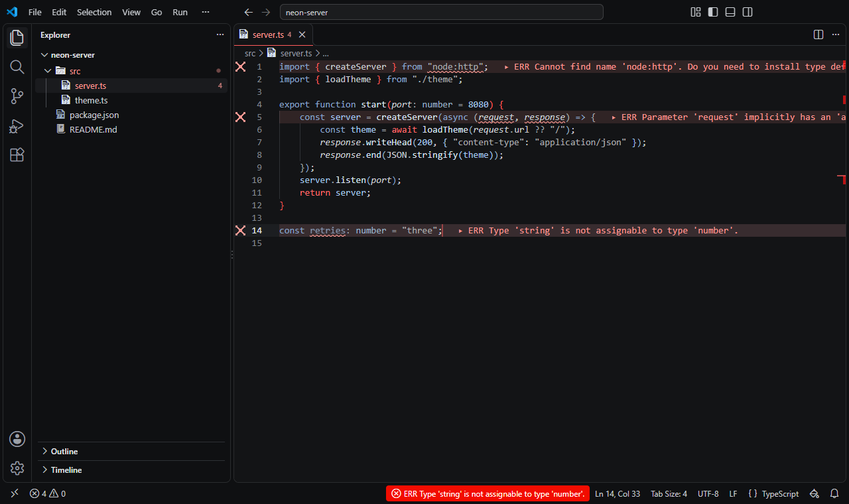Click the notifications bell in status bar
The image size is (849, 504).
pos(834,493)
